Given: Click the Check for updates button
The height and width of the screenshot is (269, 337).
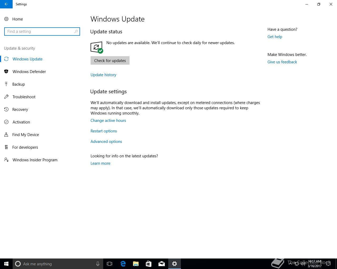Looking at the screenshot, I should click(110, 60).
